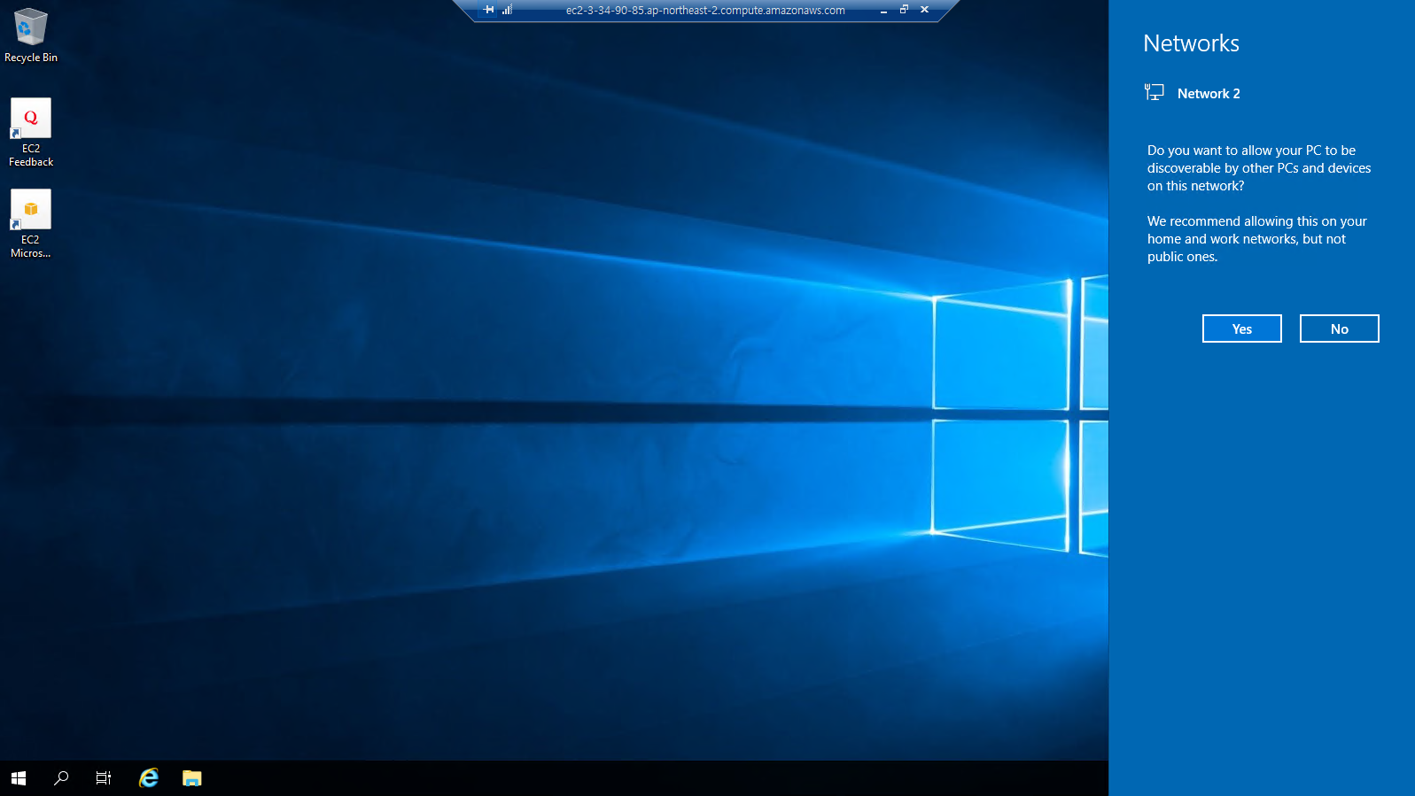
Task: Click "Do you want to allow your PC" text
Action: 1259,168
